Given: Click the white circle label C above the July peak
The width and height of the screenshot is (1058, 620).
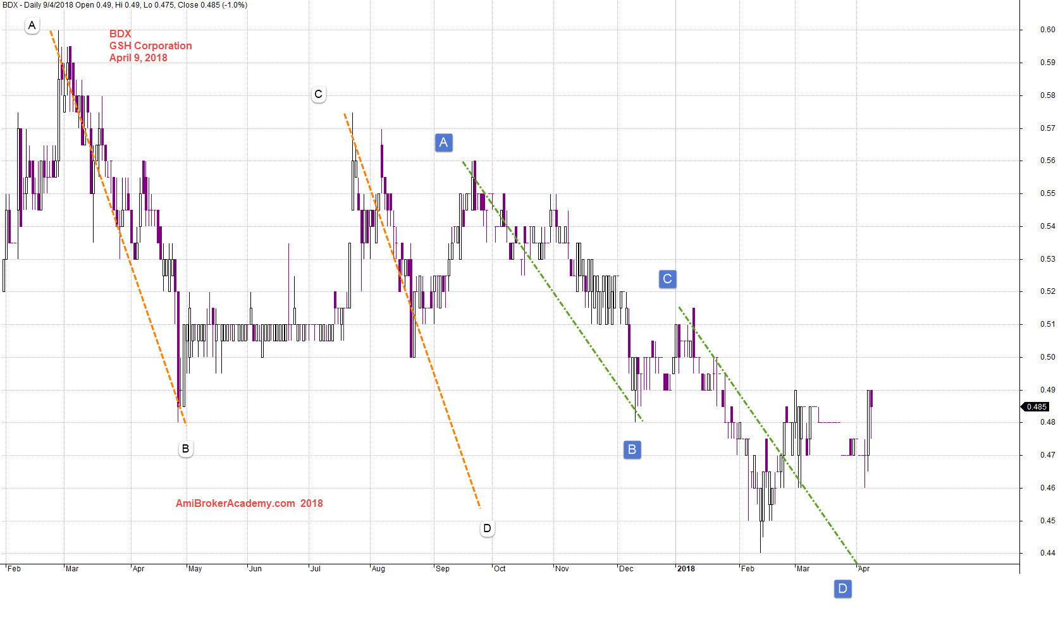Looking at the screenshot, I should point(319,95).
